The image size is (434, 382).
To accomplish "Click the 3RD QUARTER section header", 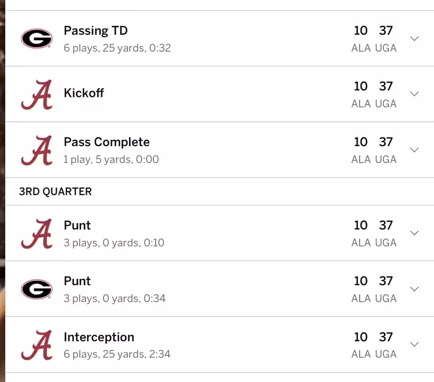I will pos(55,191).
